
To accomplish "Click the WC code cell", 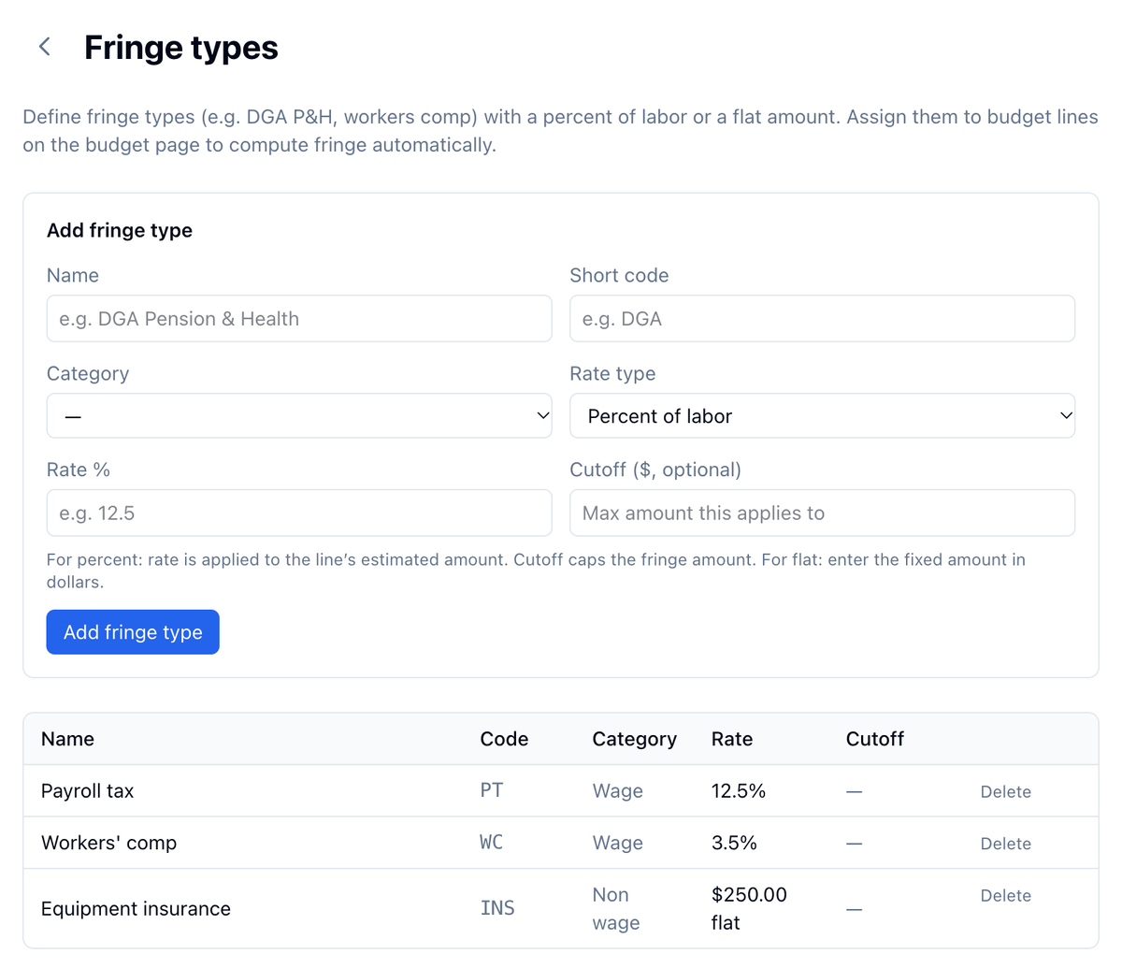I will (491, 843).
